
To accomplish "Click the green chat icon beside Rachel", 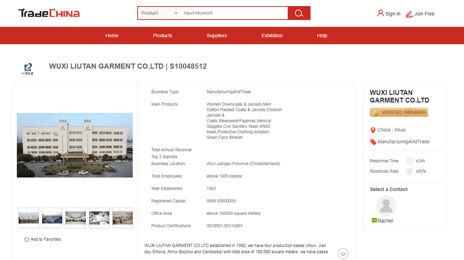I will pos(374,221).
